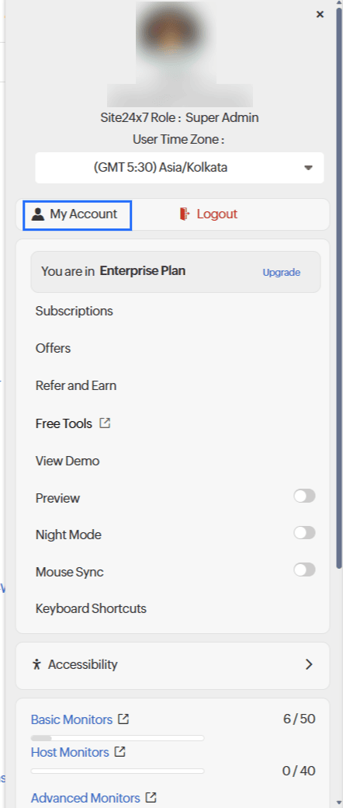Click the red logout door icon
343x808 pixels.
[185, 214]
